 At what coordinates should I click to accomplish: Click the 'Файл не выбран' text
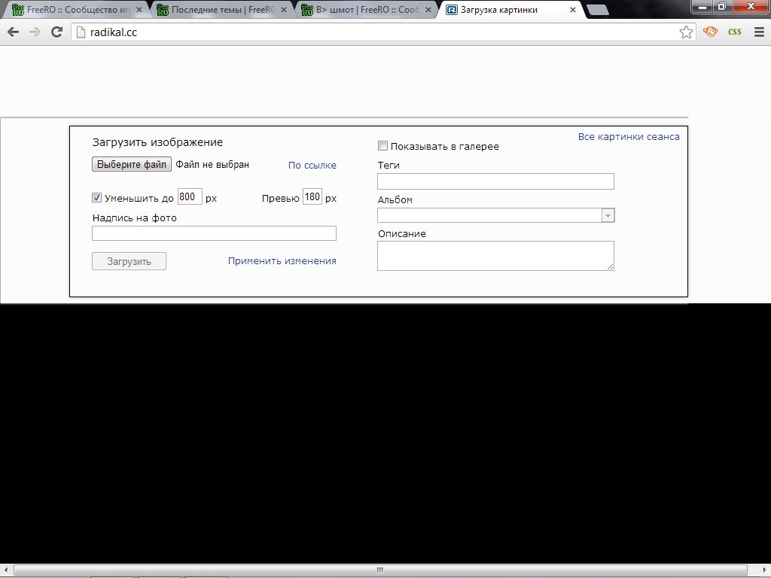pos(212,164)
